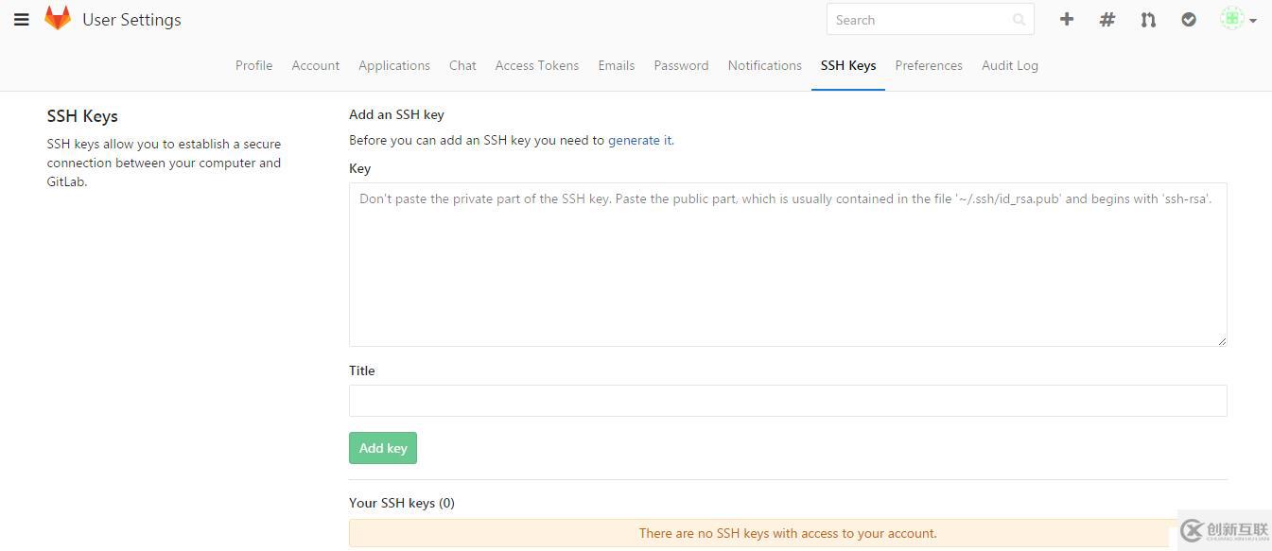Image resolution: width=1272 pixels, height=551 pixels.
Task: Switch to the Audit Log tab
Action: tap(1010, 65)
